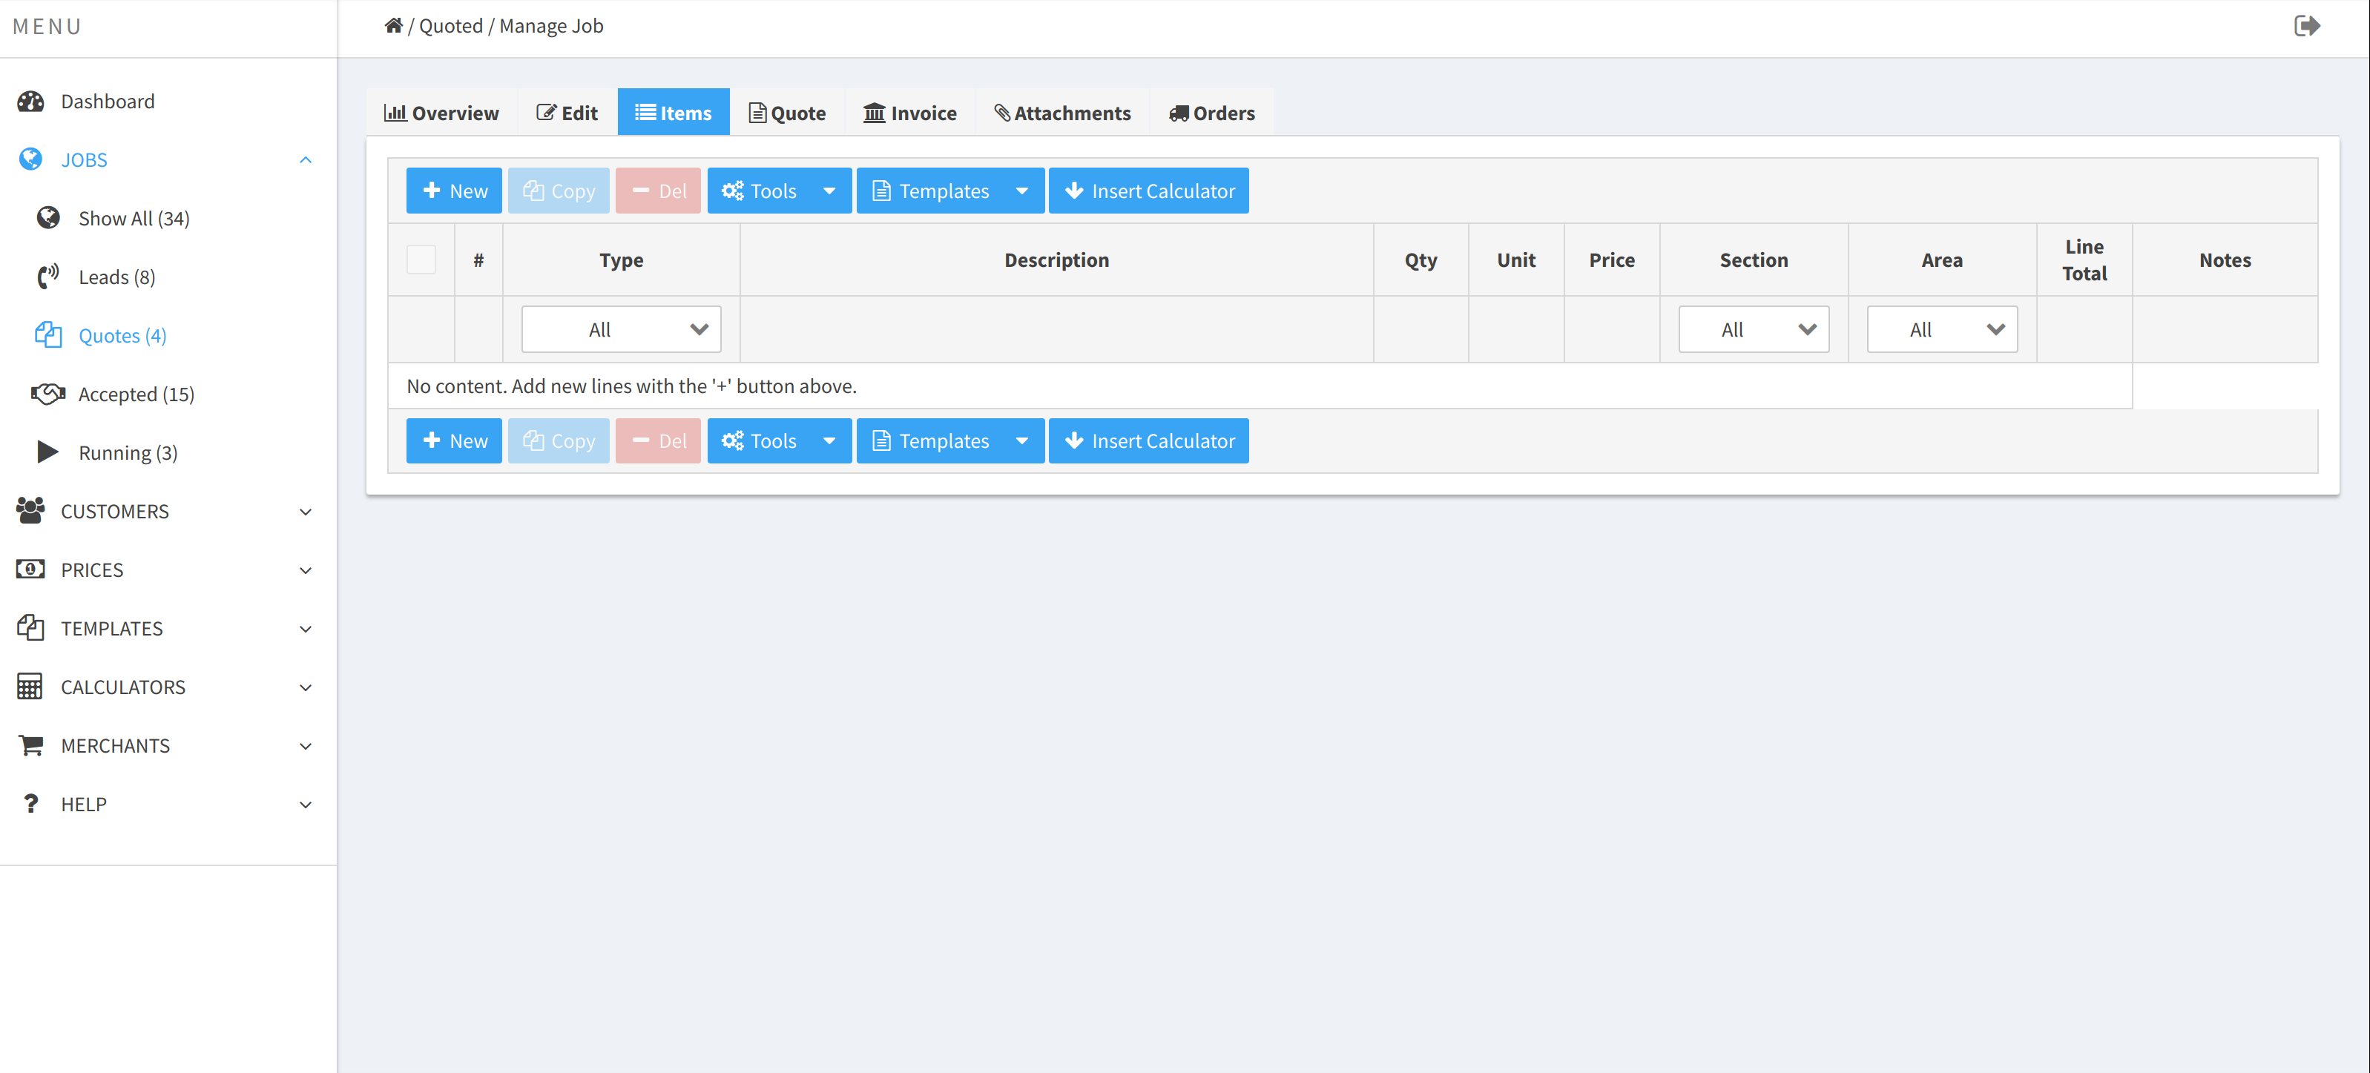Click the top Templates button
The image size is (2370, 1073).
point(930,191)
